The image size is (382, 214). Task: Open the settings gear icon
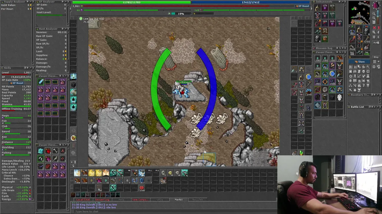[374, 67]
